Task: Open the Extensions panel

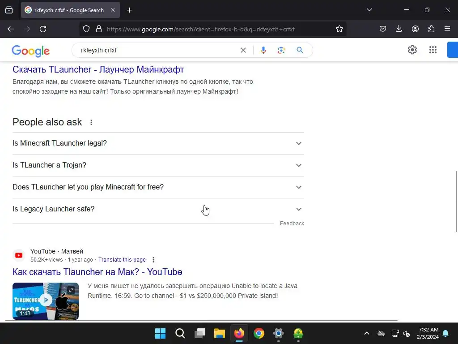Action: pyautogui.click(x=431, y=29)
